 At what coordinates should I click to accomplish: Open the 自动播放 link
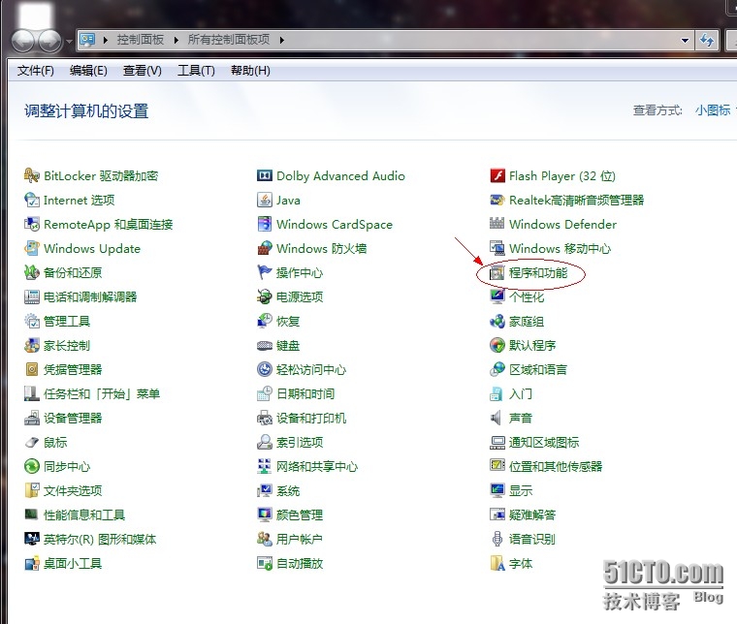[300, 563]
